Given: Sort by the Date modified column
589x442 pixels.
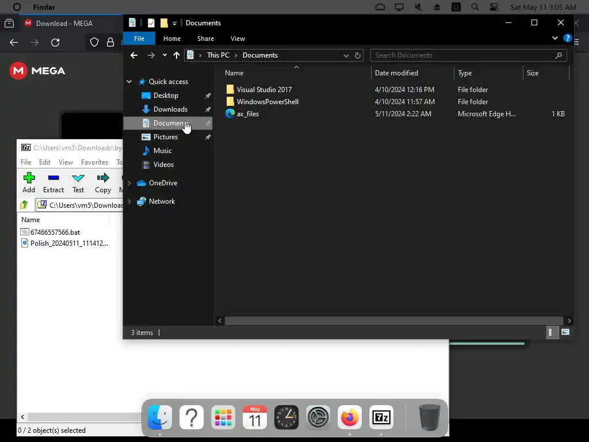Looking at the screenshot, I should pos(396,73).
